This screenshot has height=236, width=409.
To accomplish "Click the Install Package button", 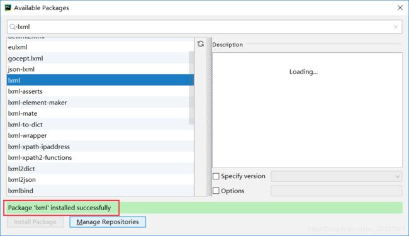I will click(35, 222).
